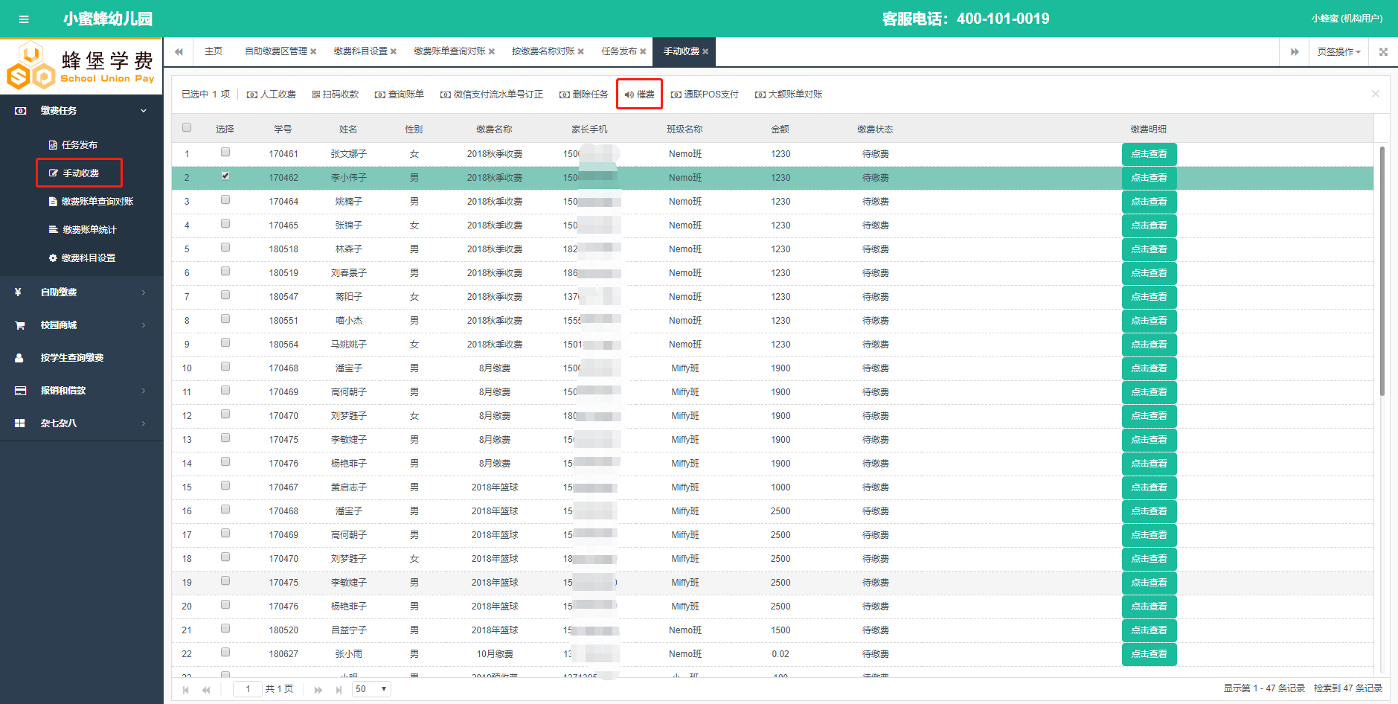This screenshot has height=704, width=1398.
Task: Click 点击查看 for 黄启志子
Action: tap(1149, 487)
